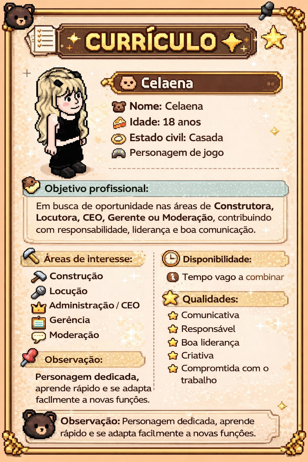Click the microphone icon next to Locução
The image size is (308, 462).
(x=39, y=292)
